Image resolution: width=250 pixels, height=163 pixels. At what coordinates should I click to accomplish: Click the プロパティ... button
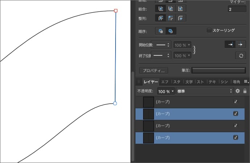pyautogui.click(x=154, y=71)
